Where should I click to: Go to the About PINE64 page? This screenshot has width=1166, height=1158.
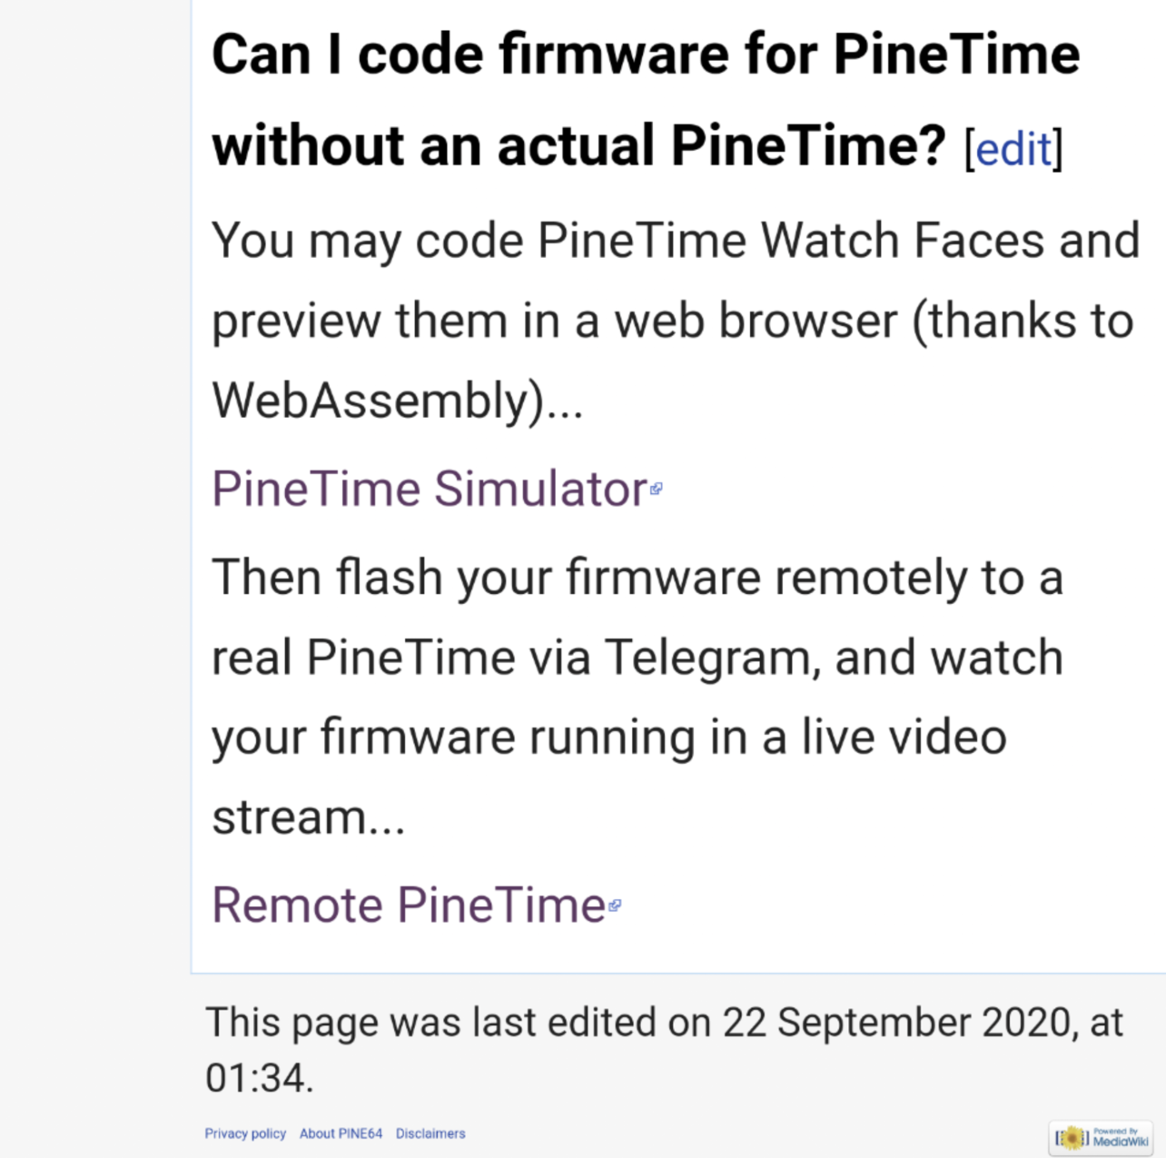(341, 1133)
